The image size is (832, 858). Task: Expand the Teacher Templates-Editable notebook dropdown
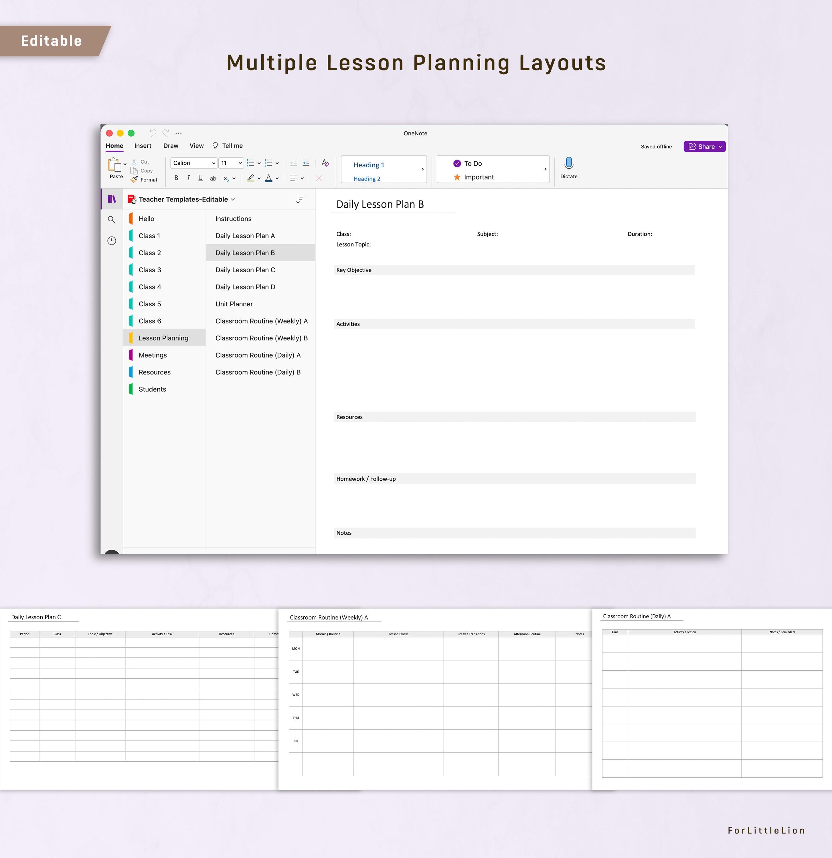pos(233,200)
